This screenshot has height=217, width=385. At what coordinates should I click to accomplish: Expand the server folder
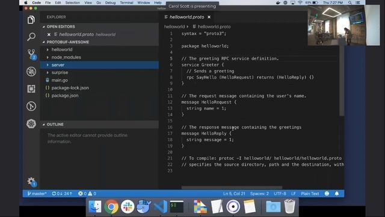coord(99,65)
